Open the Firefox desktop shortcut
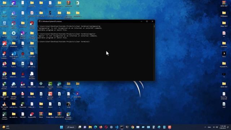The width and height of the screenshot is (231, 130). [x=4, y=64]
